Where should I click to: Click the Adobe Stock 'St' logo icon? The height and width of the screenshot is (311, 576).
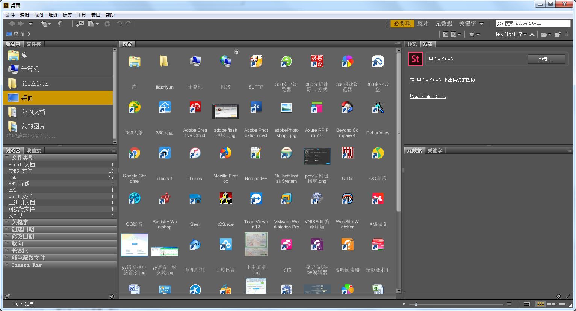click(415, 59)
